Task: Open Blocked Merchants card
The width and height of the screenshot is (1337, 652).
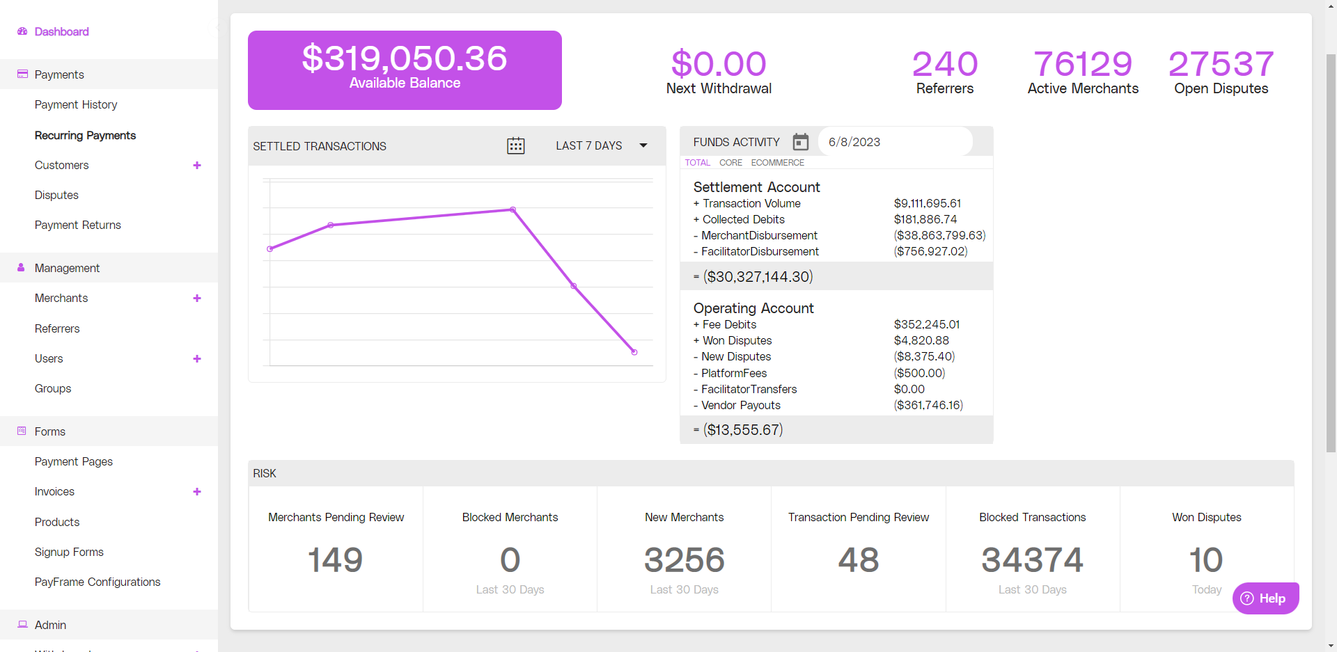Action: 510,549
